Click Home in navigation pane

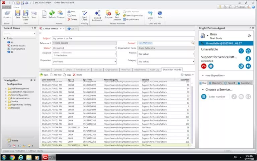tap(12, 140)
